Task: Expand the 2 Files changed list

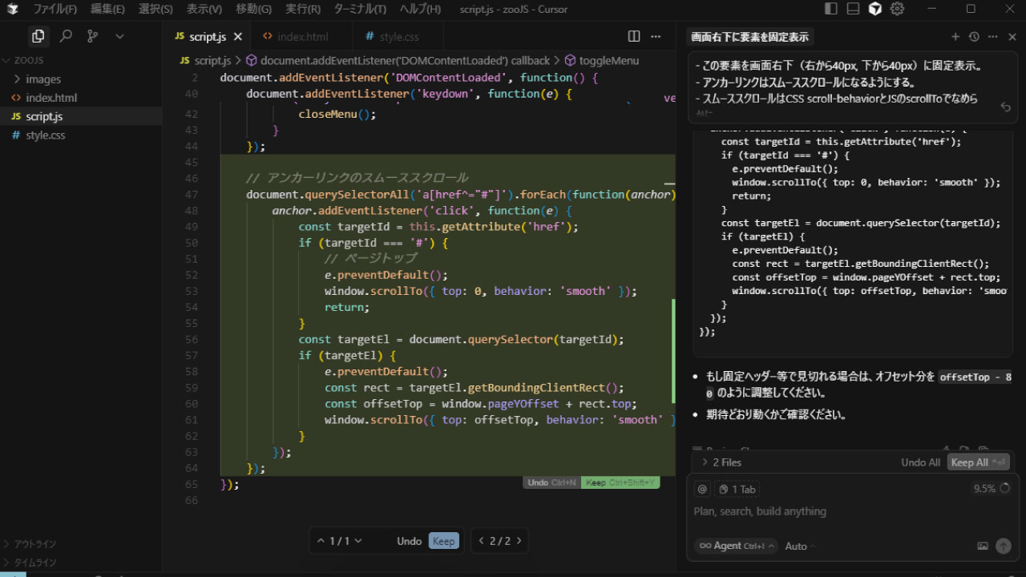Action: tap(721, 462)
